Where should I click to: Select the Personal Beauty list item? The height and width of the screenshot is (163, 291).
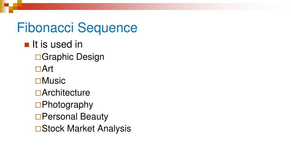click(x=75, y=117)
